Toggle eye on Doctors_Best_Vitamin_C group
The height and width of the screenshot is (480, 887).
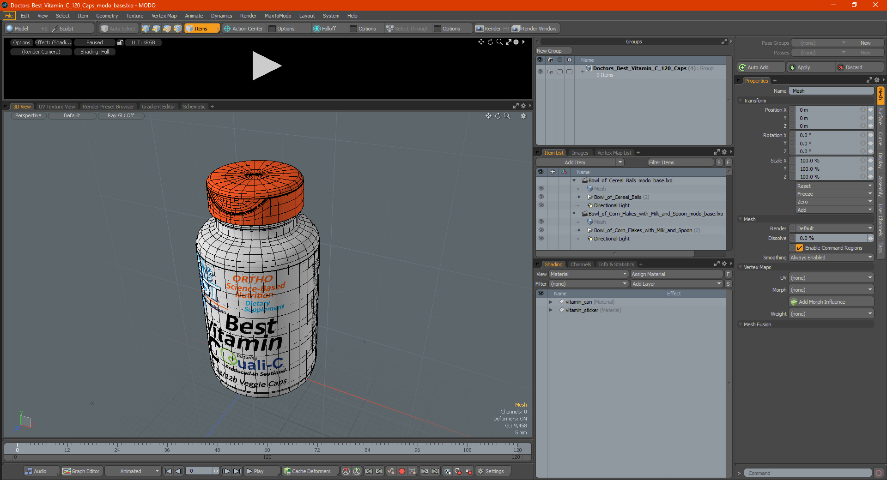[x=540, y=72]
